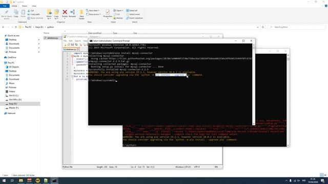Switch to the View ribbon tab
Screen dimensions: 328x184
tap(34, 6)
